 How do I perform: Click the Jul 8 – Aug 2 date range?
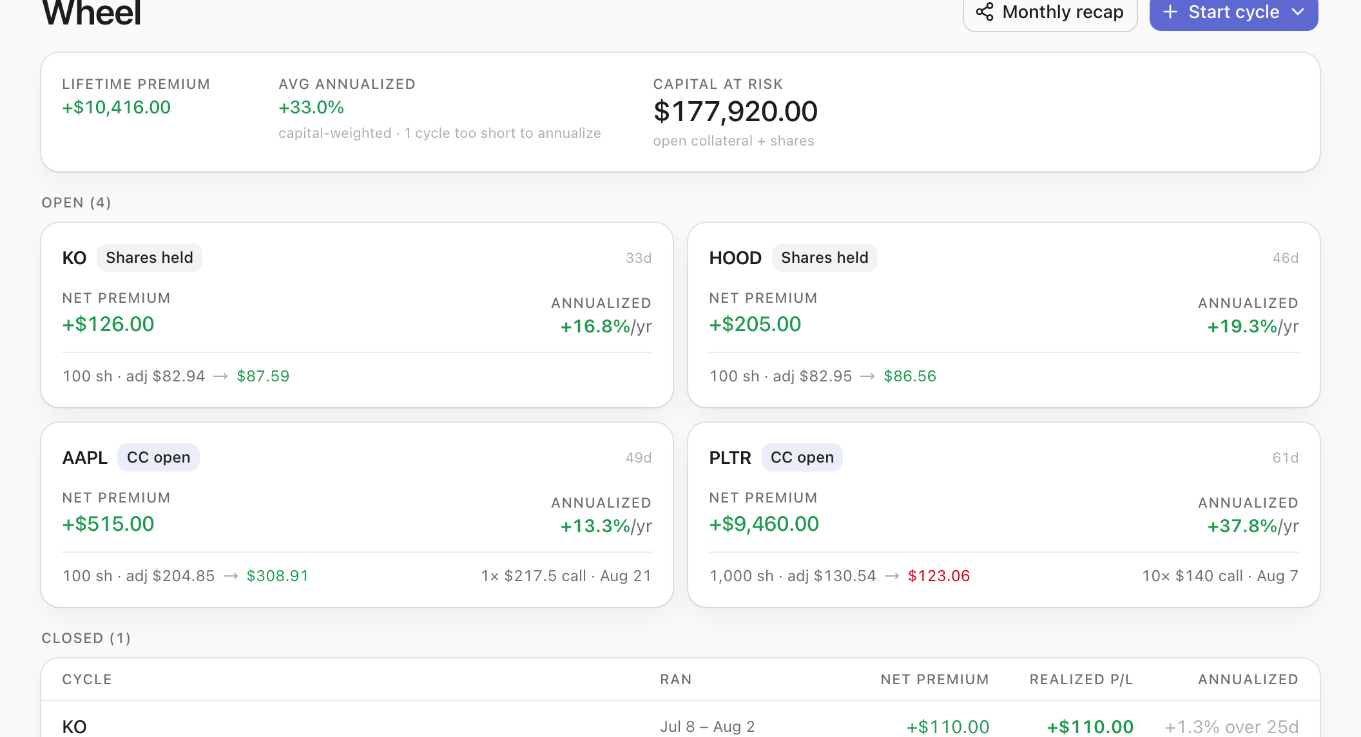[708, 727]
